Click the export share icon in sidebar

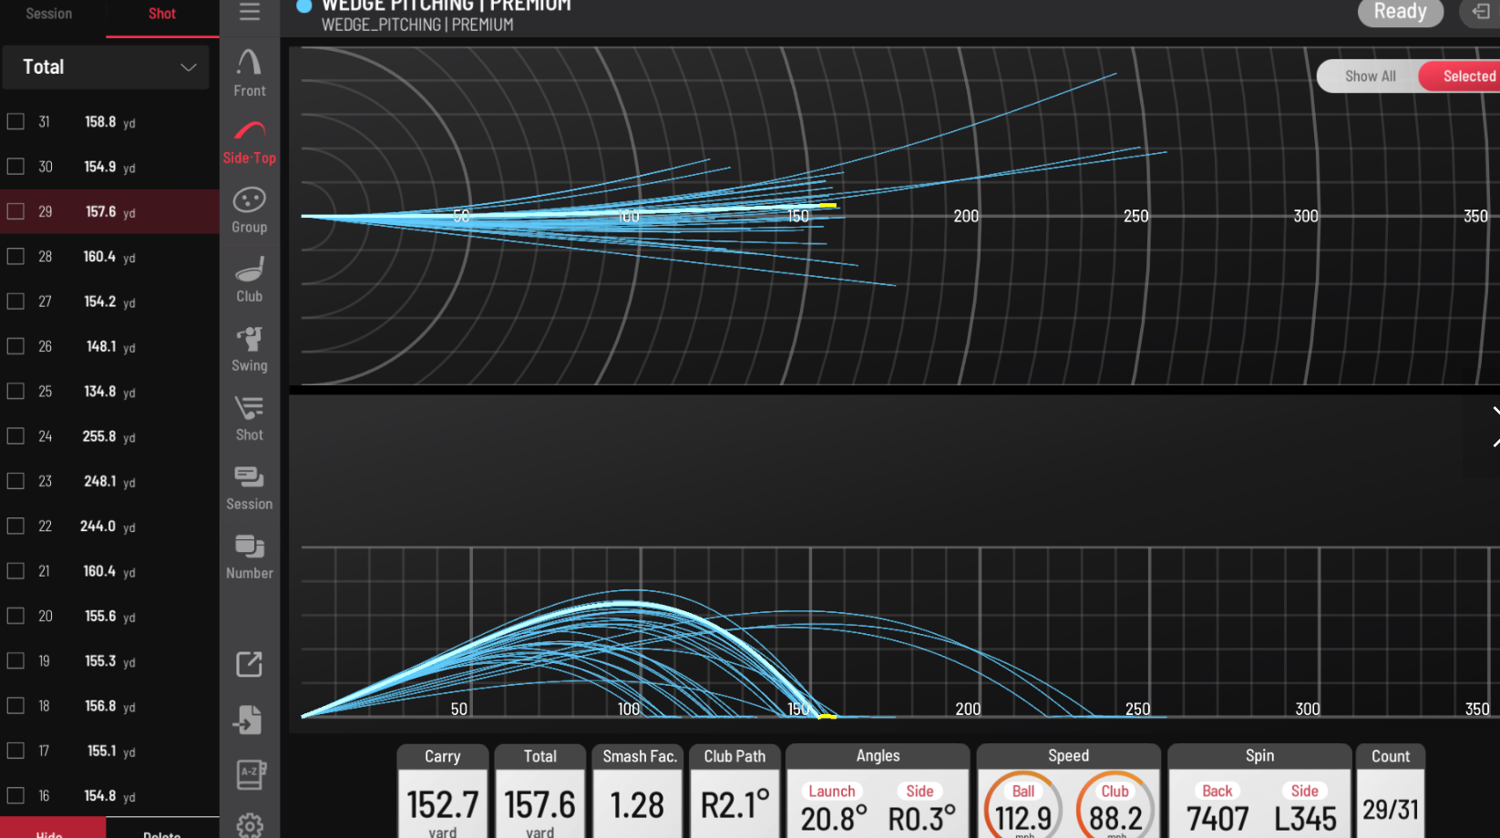[249, 664]
